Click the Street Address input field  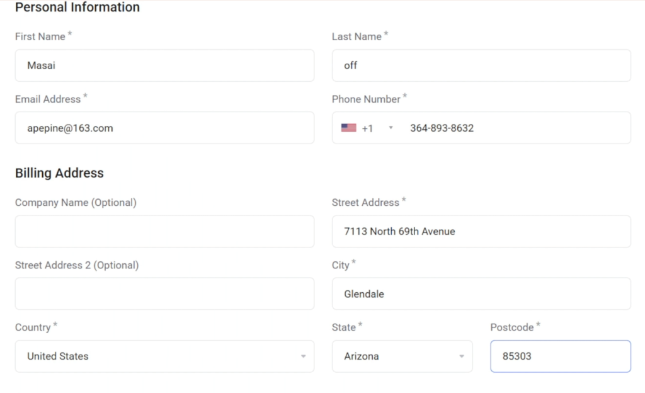pyautogui.click(x=481, y=231)
